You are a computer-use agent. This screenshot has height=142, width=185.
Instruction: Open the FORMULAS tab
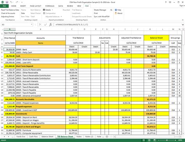pos(50,6)
